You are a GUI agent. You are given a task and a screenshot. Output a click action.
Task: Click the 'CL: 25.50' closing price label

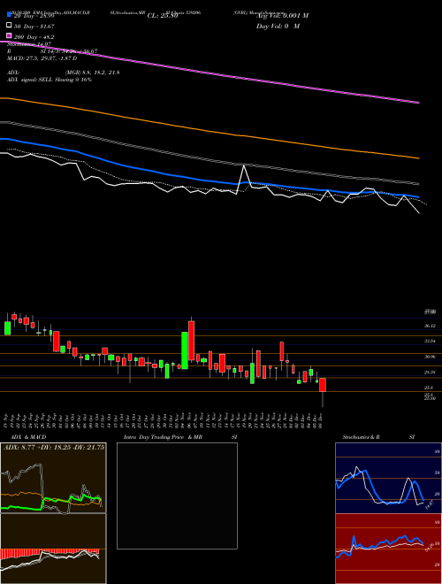[x=163, y=16]
